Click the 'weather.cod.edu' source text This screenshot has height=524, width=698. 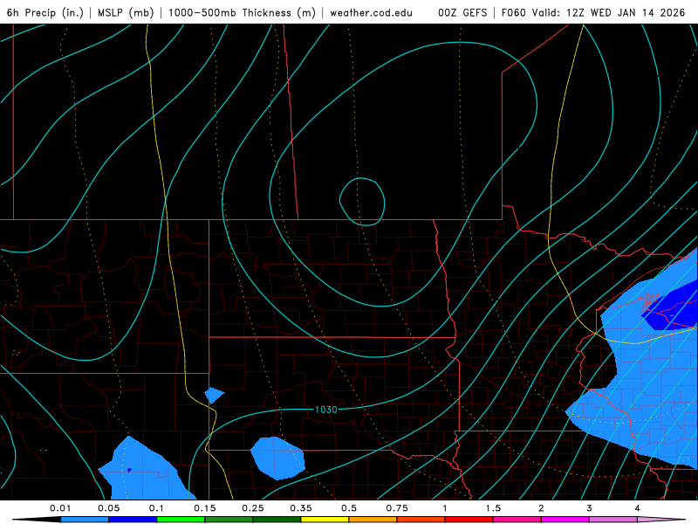371,12
